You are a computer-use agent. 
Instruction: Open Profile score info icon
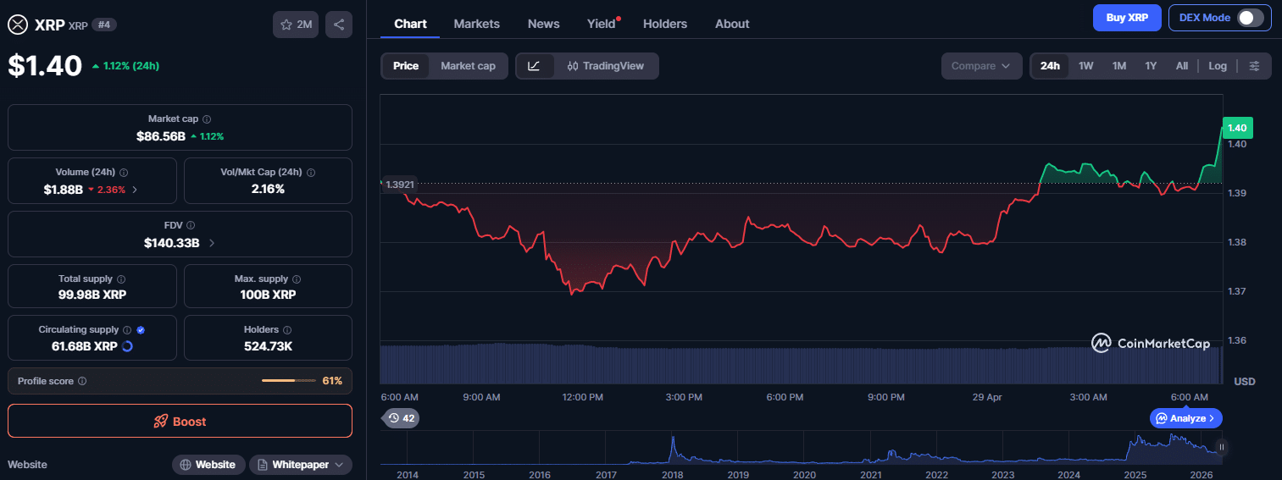point(82,381)
